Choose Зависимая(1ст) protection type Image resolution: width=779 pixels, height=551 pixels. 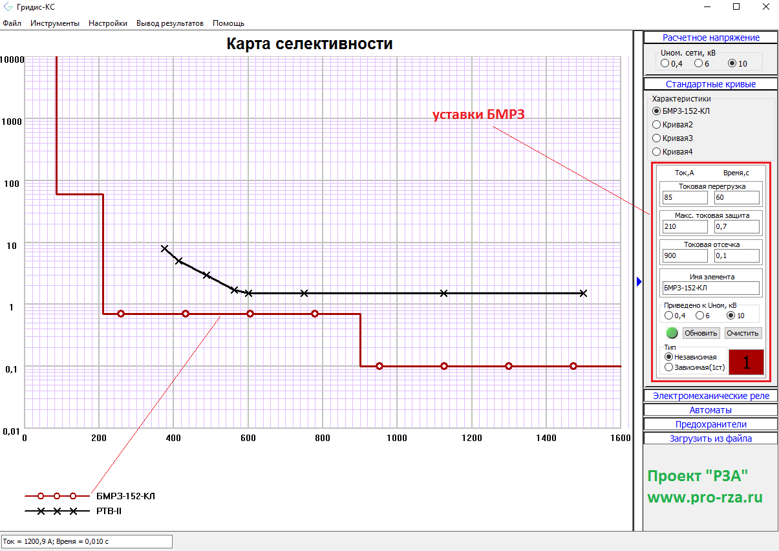[669, 367]
